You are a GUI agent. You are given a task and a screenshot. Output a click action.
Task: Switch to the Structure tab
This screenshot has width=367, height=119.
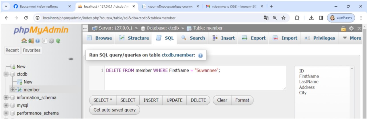(134, 38)
